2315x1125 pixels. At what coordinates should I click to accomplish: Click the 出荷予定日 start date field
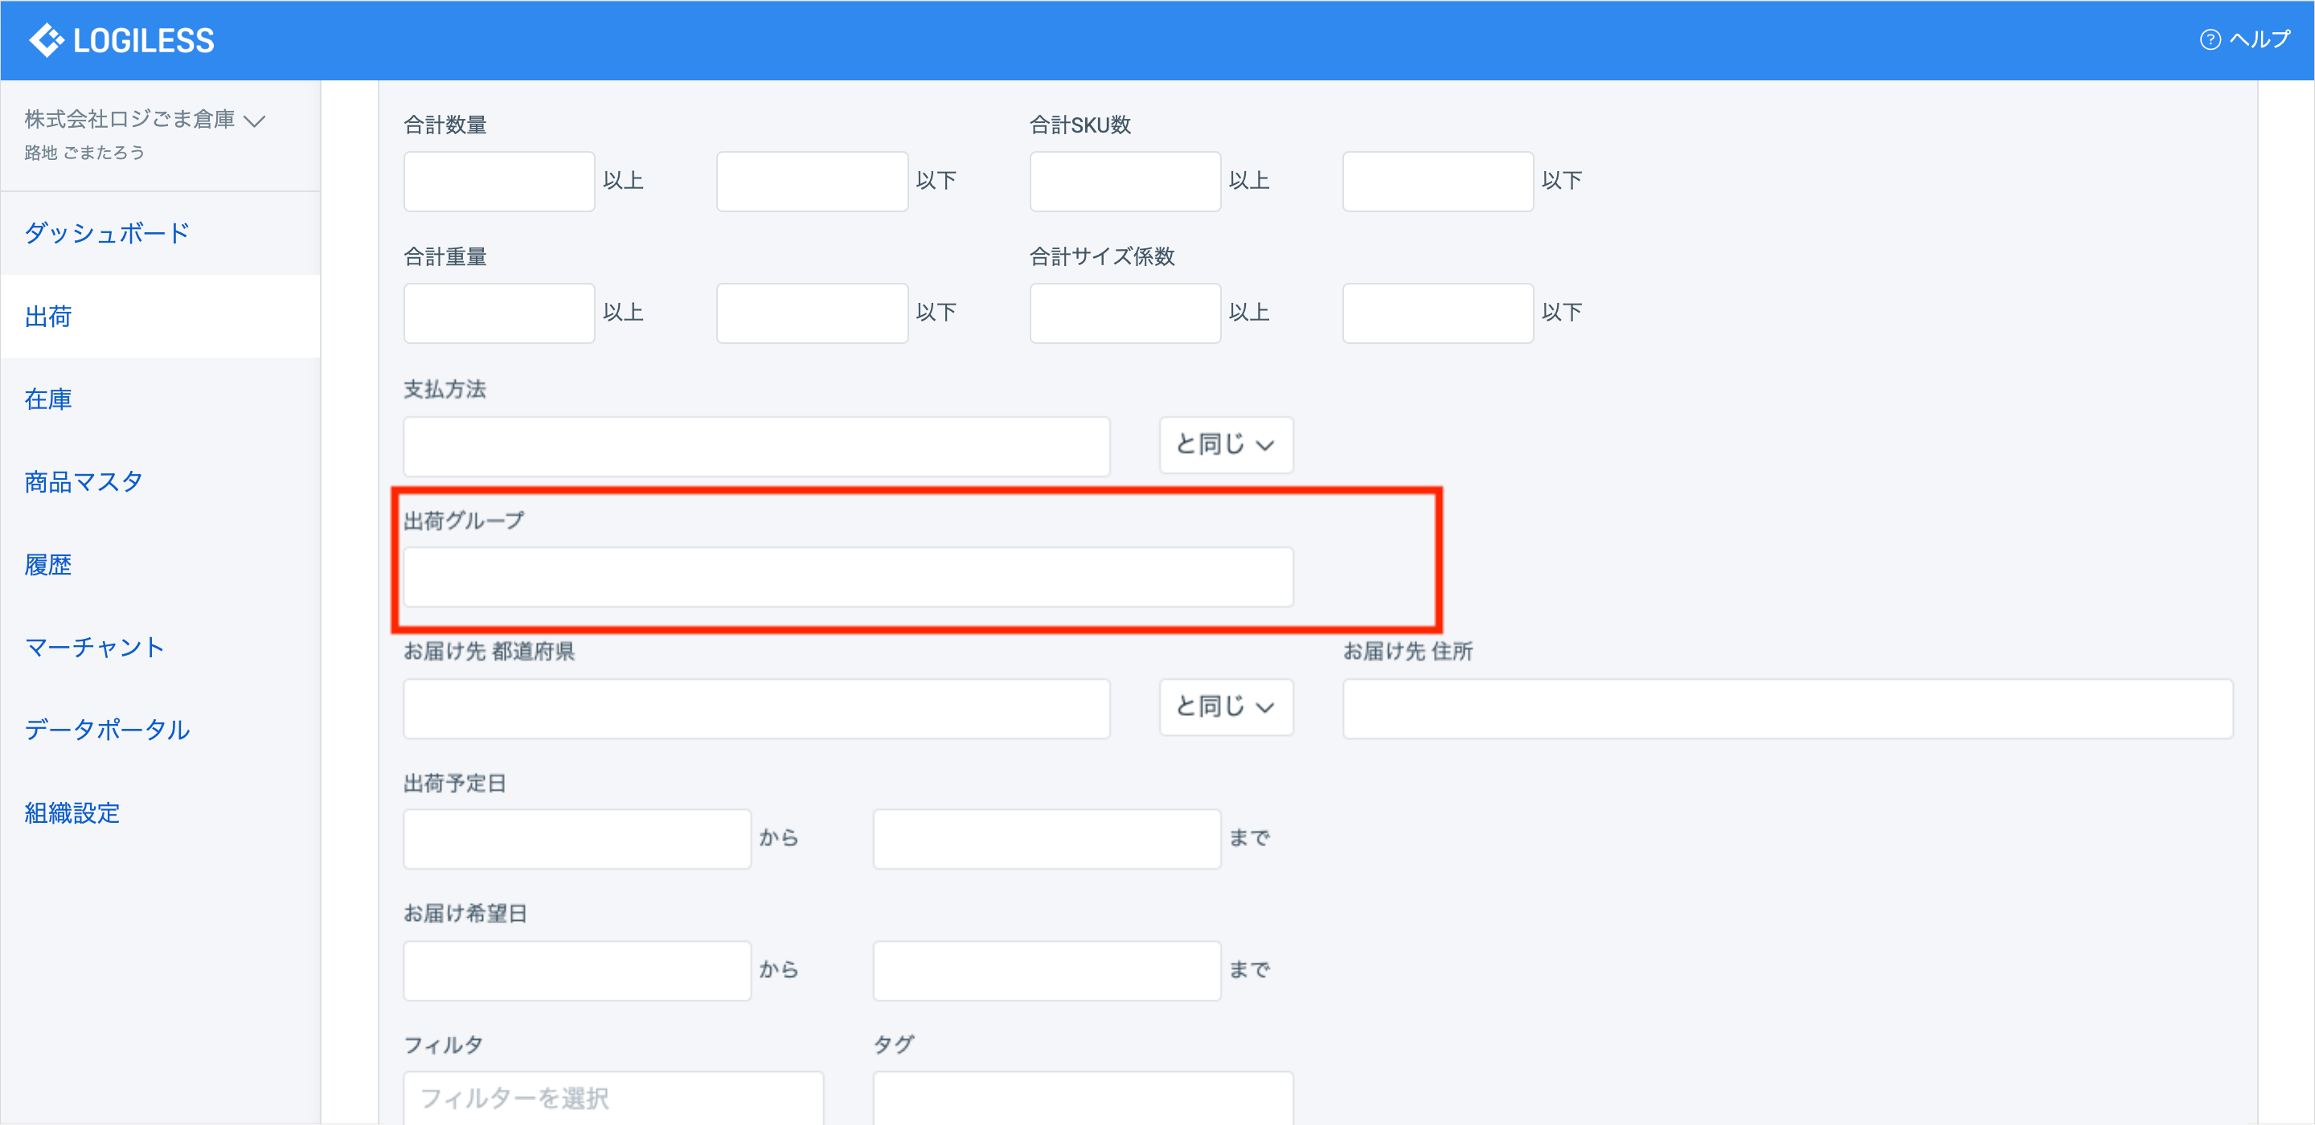tap(576, 839)
